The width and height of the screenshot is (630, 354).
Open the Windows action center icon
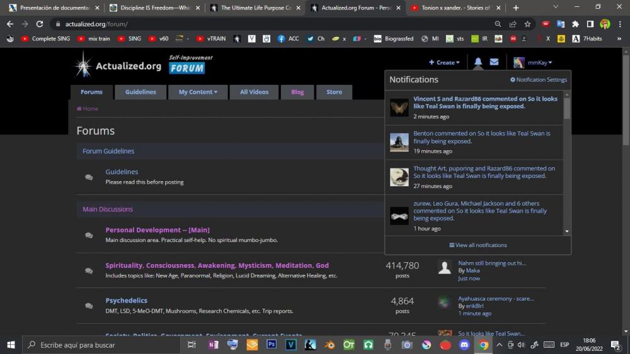616,345
